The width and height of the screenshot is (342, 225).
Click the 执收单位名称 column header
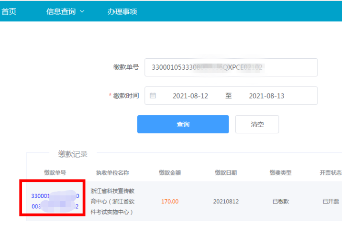(x=112, y=173)
